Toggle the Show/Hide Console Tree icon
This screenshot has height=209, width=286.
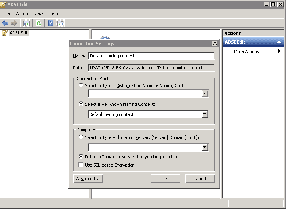27,23
